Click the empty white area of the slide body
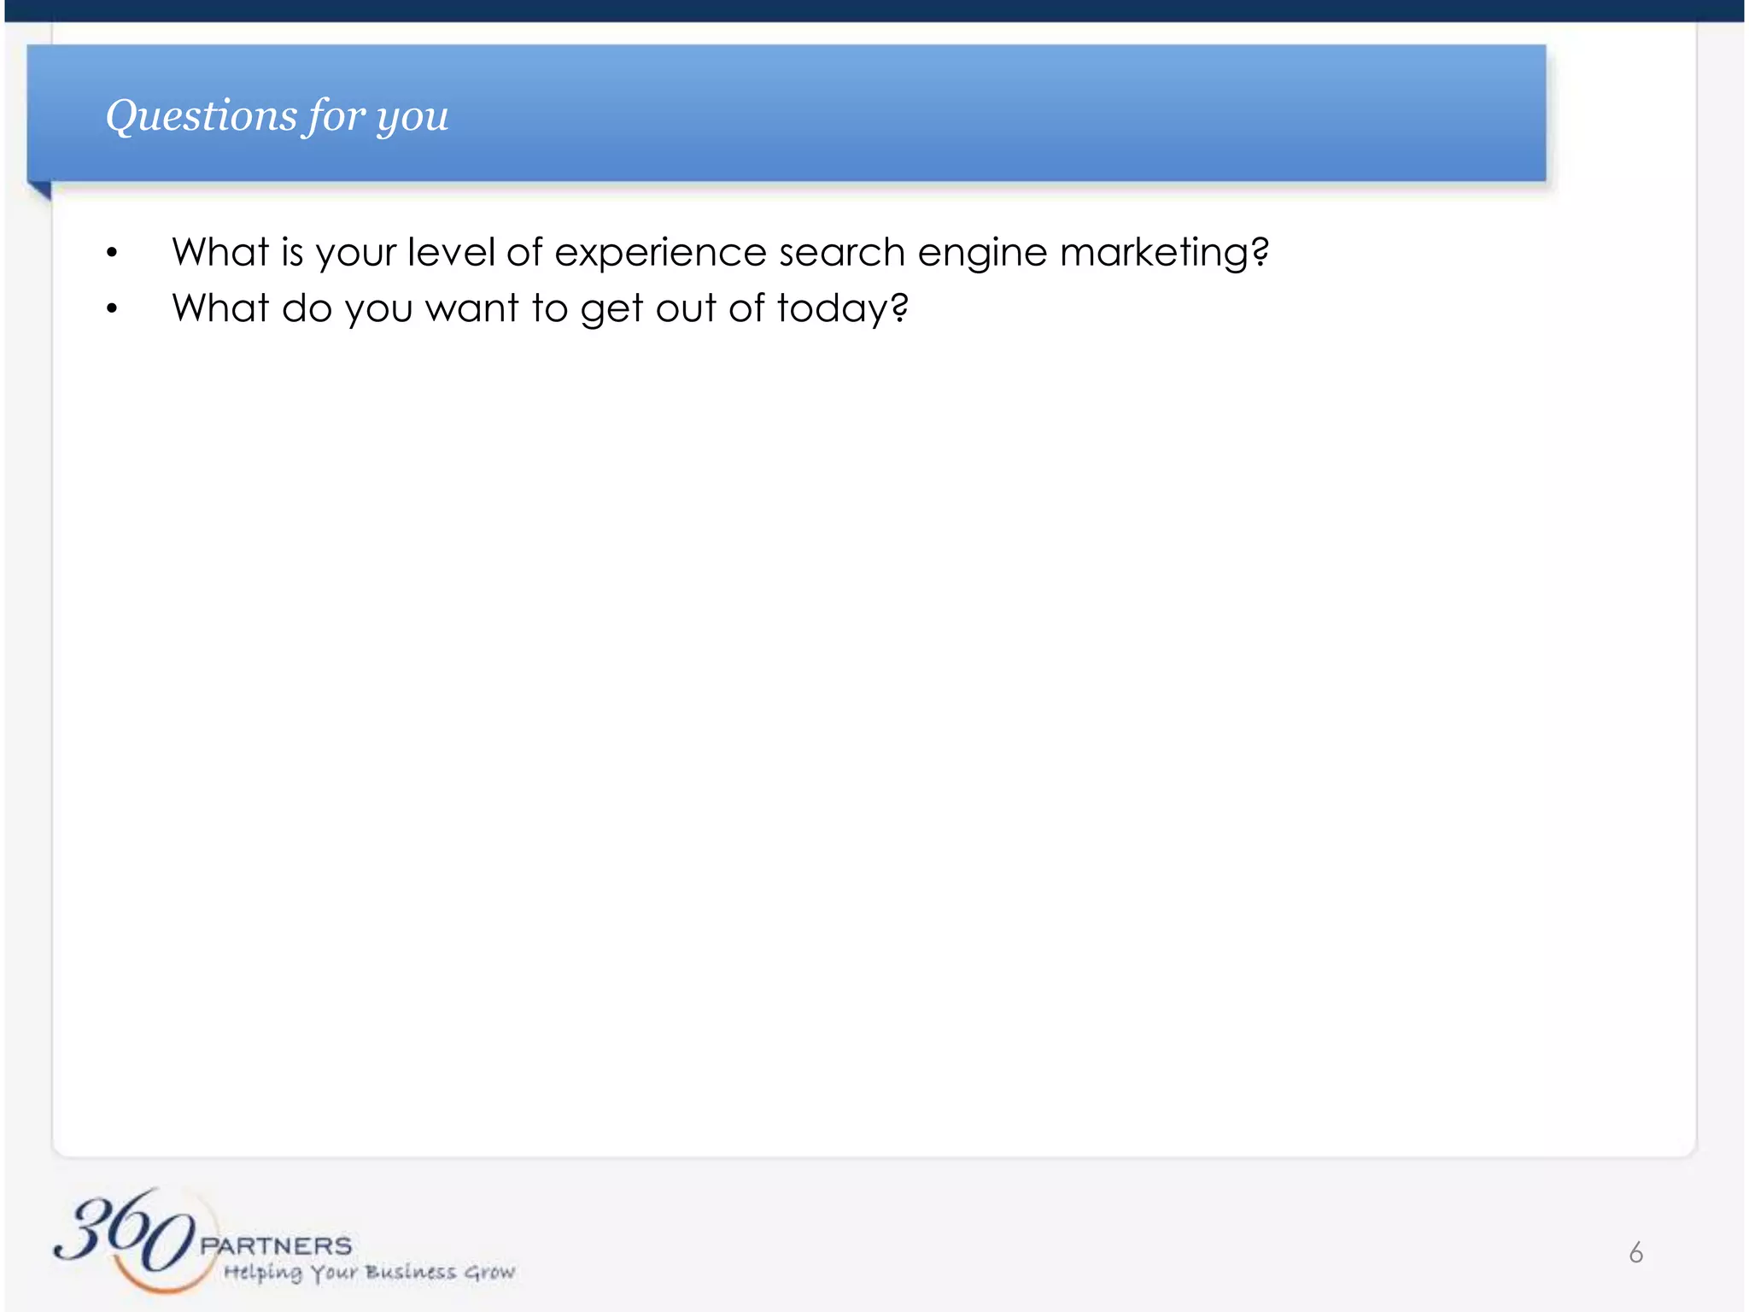 (874, 726)
